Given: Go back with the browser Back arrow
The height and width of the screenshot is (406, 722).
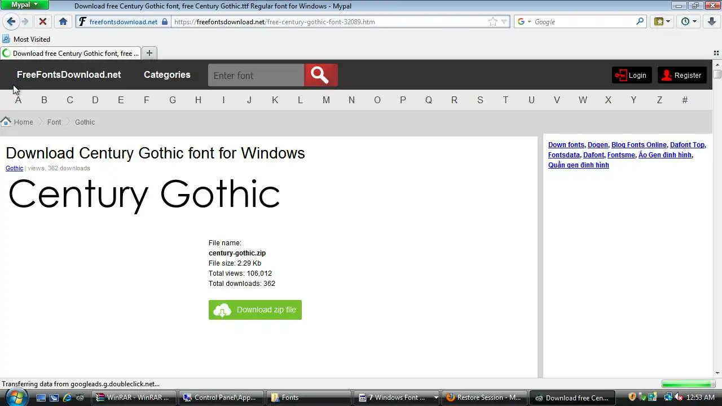Looking at the screenshot, I should click(11, 21).
